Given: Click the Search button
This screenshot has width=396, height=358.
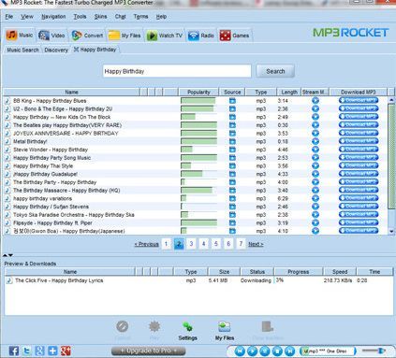Looking at the screenshot, I should point(275,71).
